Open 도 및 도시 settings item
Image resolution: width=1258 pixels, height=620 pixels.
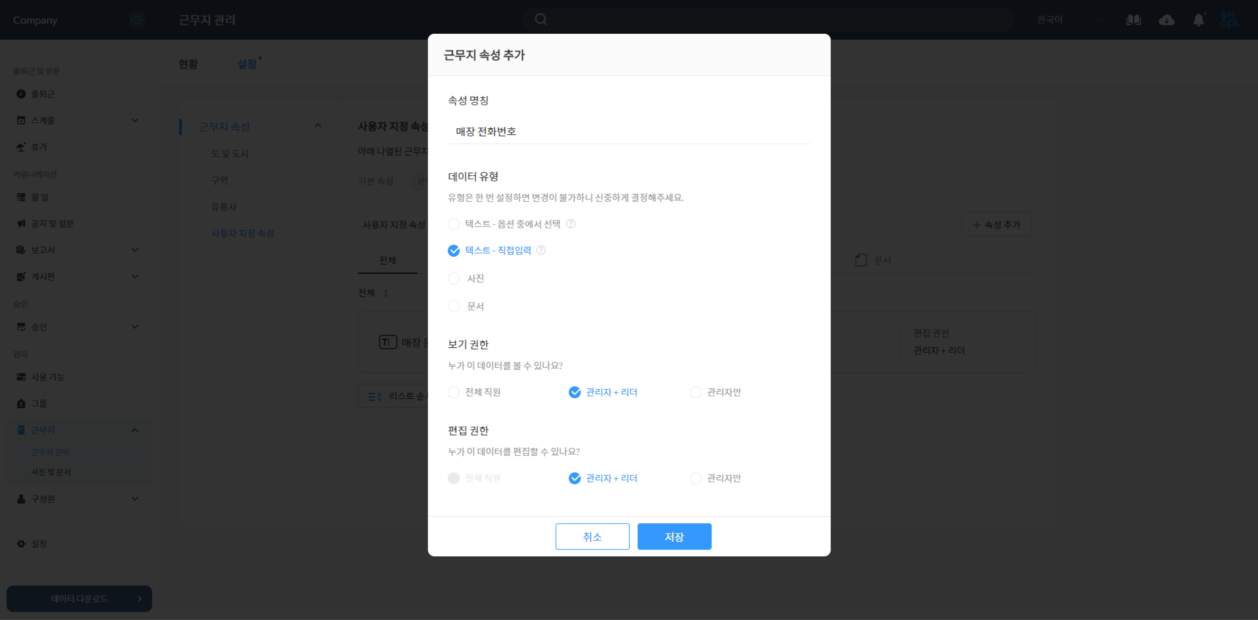pyautogui.click(x=230, y=153)
